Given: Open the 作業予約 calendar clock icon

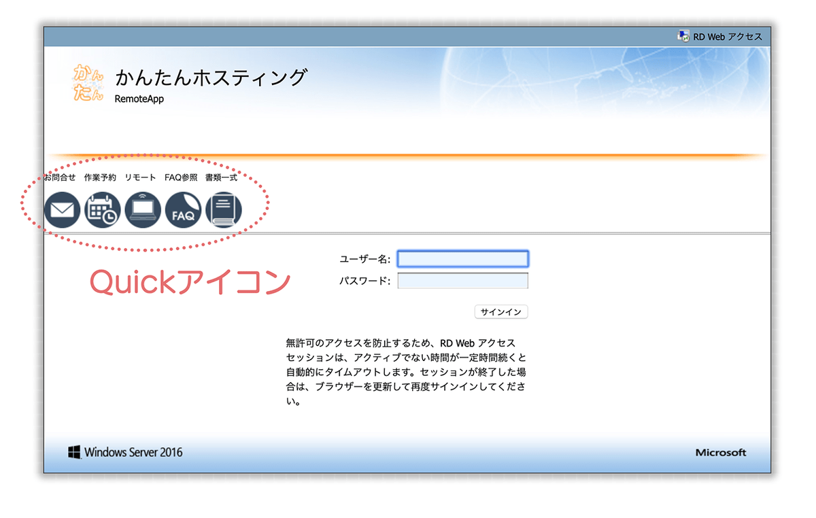Looking at the screenshot, I should [102, 210].
